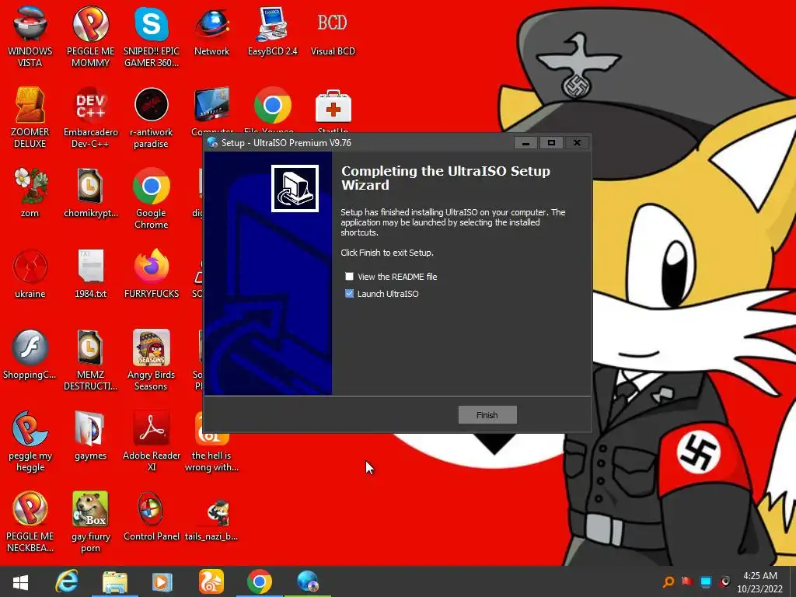This screenshot has width=796, height=597.
Task: Select the Visual BCD shortcut
Action: click(x=333, y=31)
